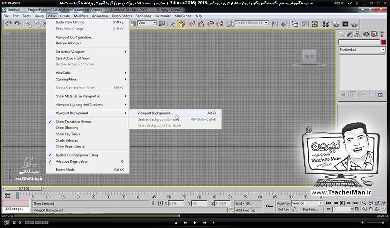
Task: Enable Shade Selected option
Action: [x=88, y=140]
